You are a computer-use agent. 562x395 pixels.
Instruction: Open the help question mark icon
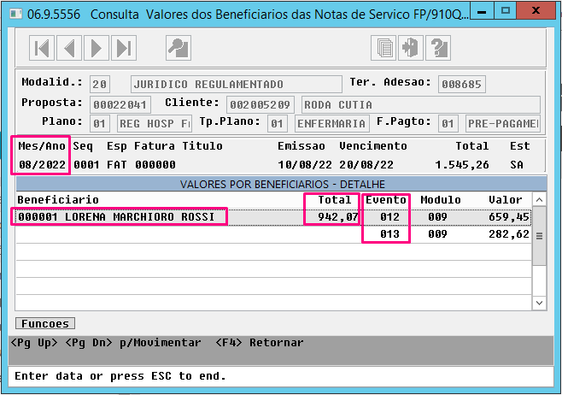point(438,48)
